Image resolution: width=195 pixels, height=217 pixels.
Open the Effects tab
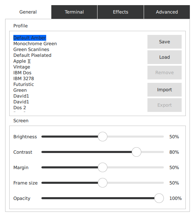tap(121, 12)
